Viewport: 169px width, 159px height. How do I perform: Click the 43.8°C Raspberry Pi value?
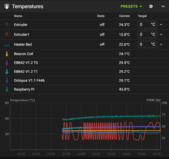tap(124, 90)
